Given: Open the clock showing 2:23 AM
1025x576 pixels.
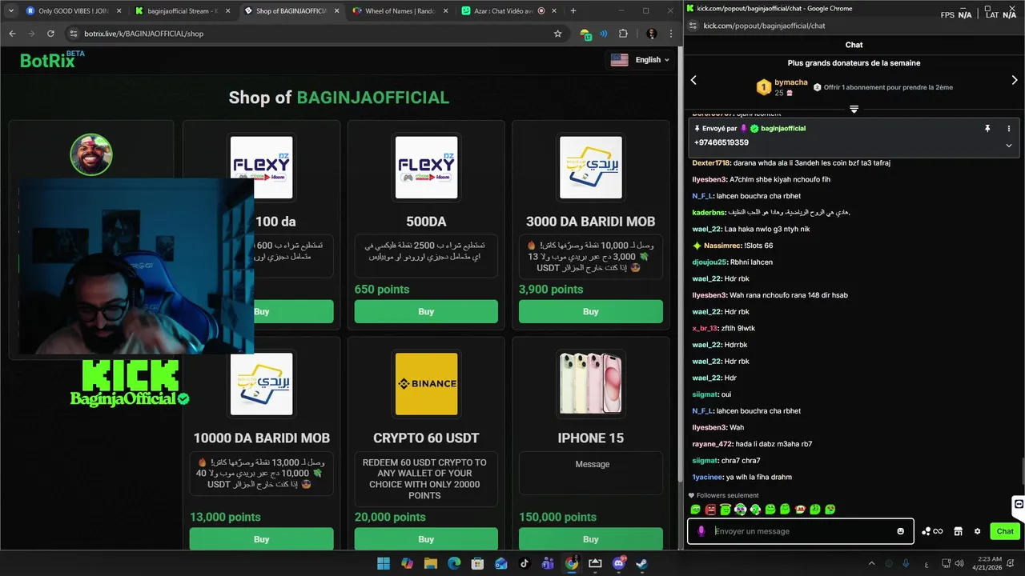Looking at the screenshot, I should coord(990,563).
